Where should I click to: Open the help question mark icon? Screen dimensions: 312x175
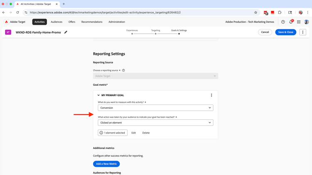(x=283, y=22)
